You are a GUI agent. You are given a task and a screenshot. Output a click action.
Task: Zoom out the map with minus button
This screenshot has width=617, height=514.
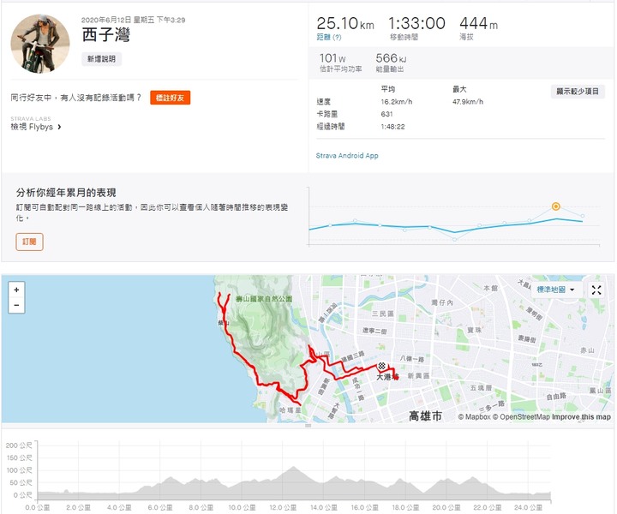click(16, 305)
